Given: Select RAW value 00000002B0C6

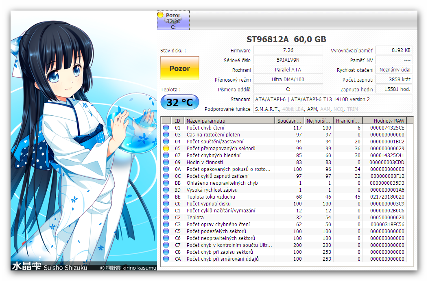Looking at the screenshot, I should 387,210.
